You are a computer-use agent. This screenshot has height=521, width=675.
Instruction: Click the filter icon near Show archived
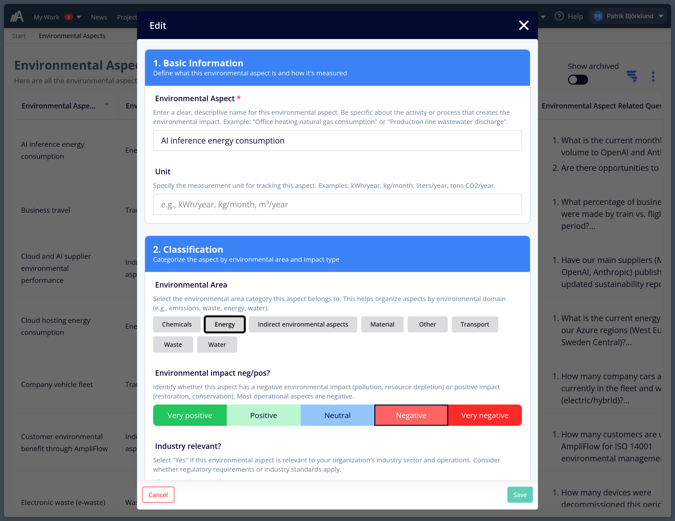(632, 76)
